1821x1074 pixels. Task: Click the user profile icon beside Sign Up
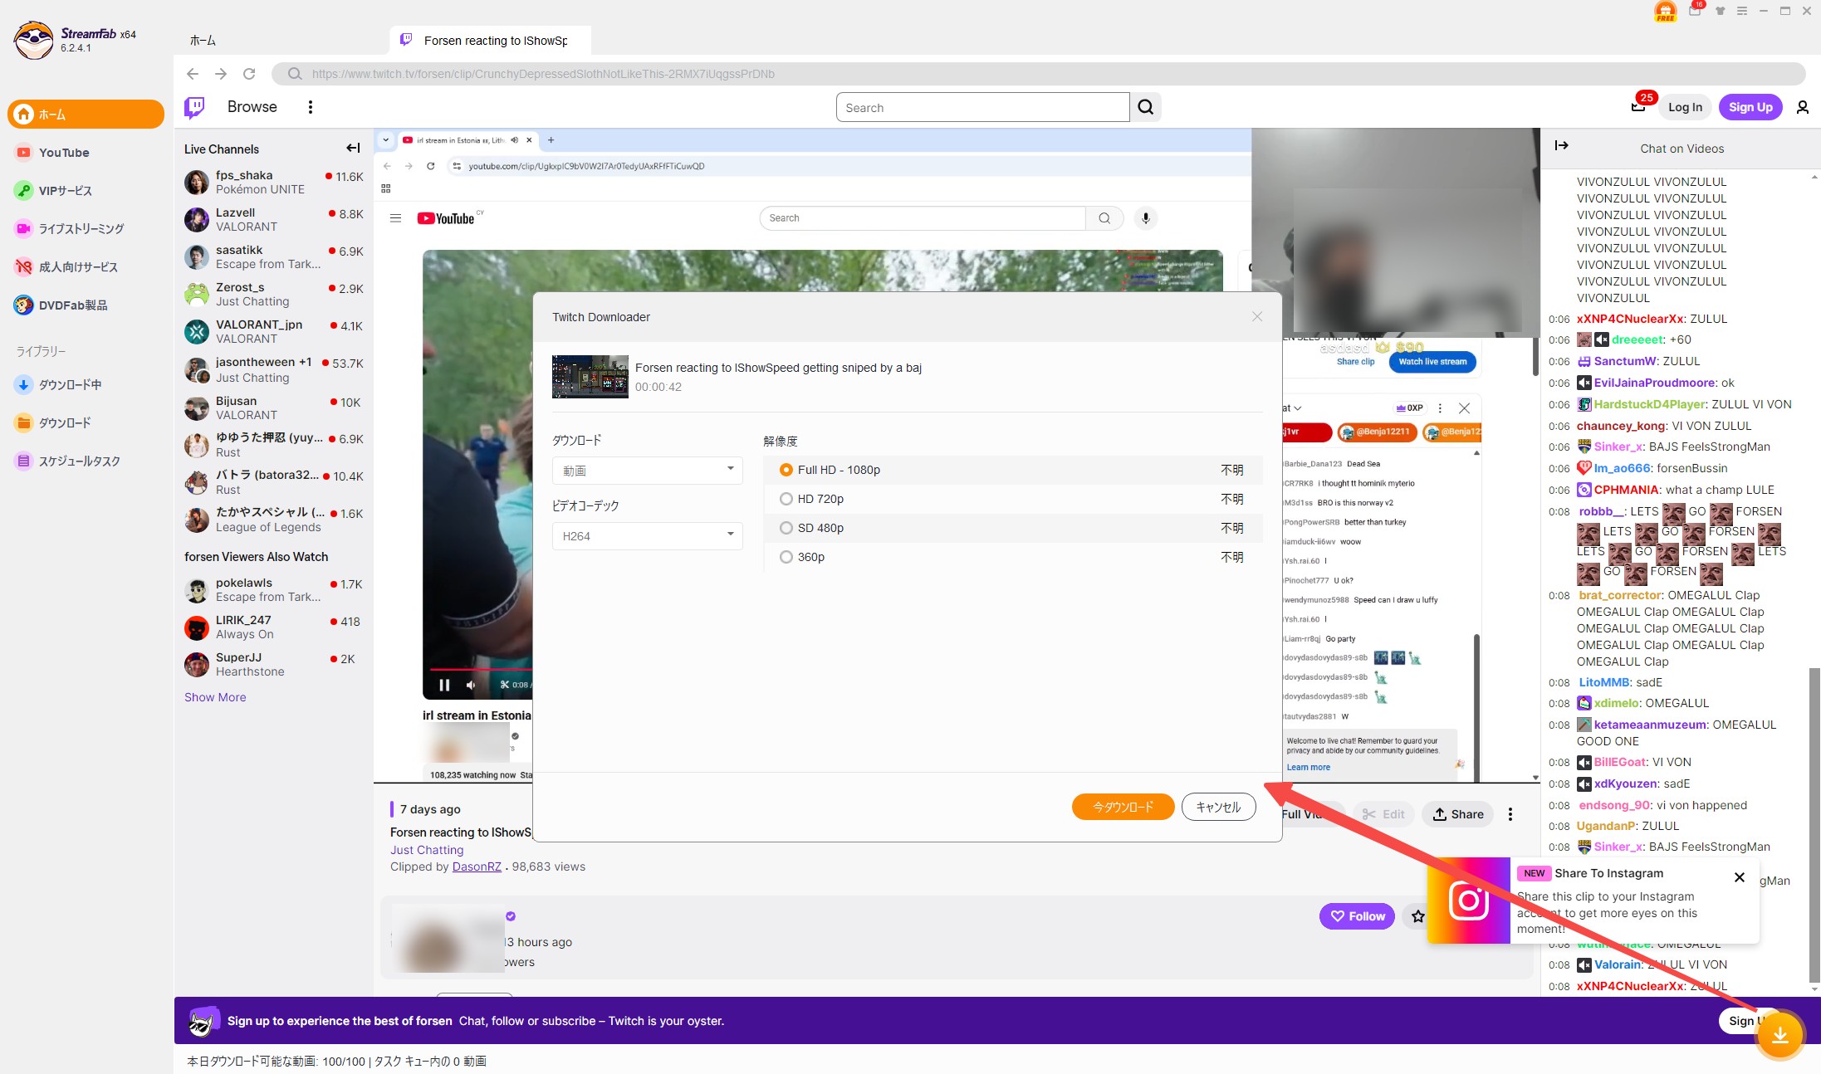coord(1803,107)
